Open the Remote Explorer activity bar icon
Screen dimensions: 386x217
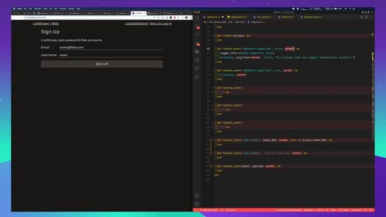click(x=197, y=60)
